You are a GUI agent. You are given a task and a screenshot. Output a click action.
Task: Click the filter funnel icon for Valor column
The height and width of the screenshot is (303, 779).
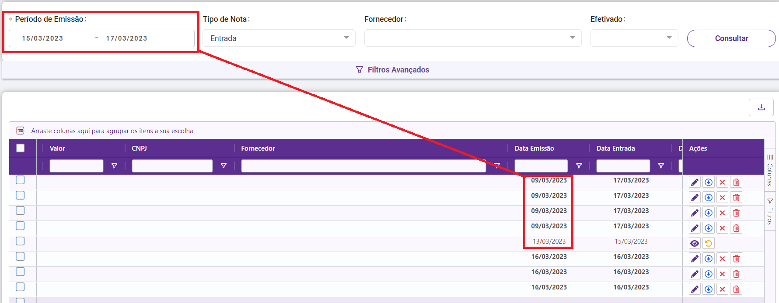click(114, 166)
